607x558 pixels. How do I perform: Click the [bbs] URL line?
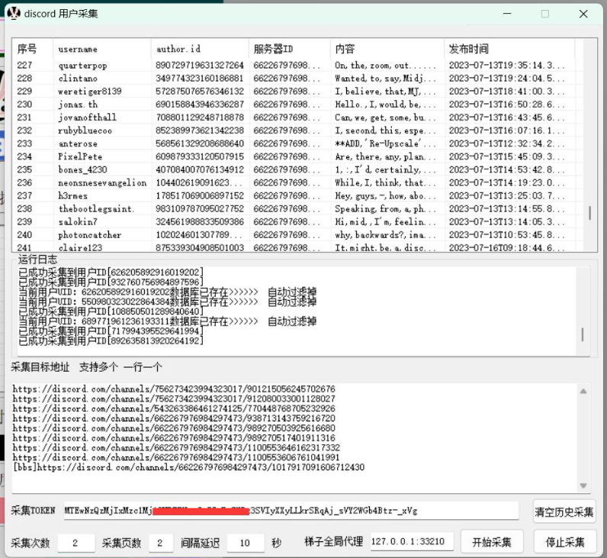tap(188, 467)
